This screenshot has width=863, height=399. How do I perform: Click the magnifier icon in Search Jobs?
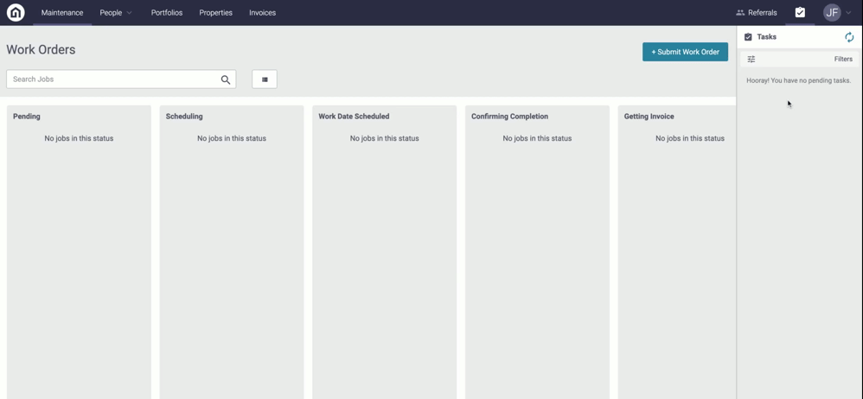point(226,79)
